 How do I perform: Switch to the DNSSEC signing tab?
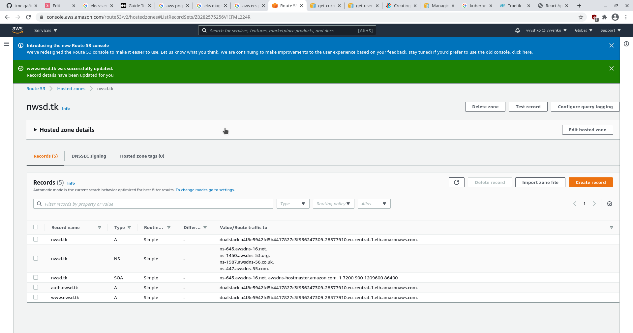click(x=89, y=156)
